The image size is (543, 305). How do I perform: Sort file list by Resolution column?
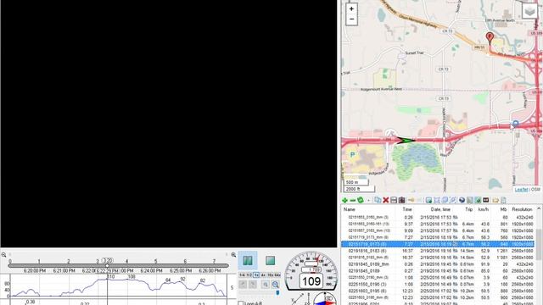point(522,209)
